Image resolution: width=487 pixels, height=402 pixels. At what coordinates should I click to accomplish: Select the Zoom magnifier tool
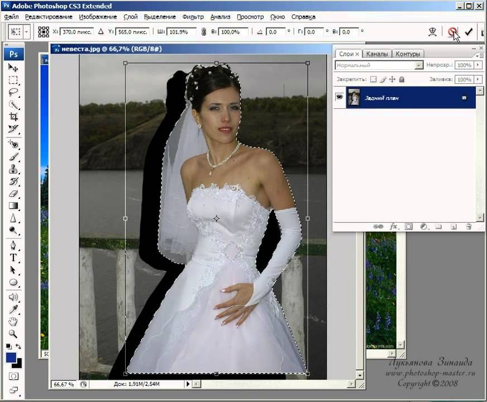pyautogui.click(x=13, y=334)
